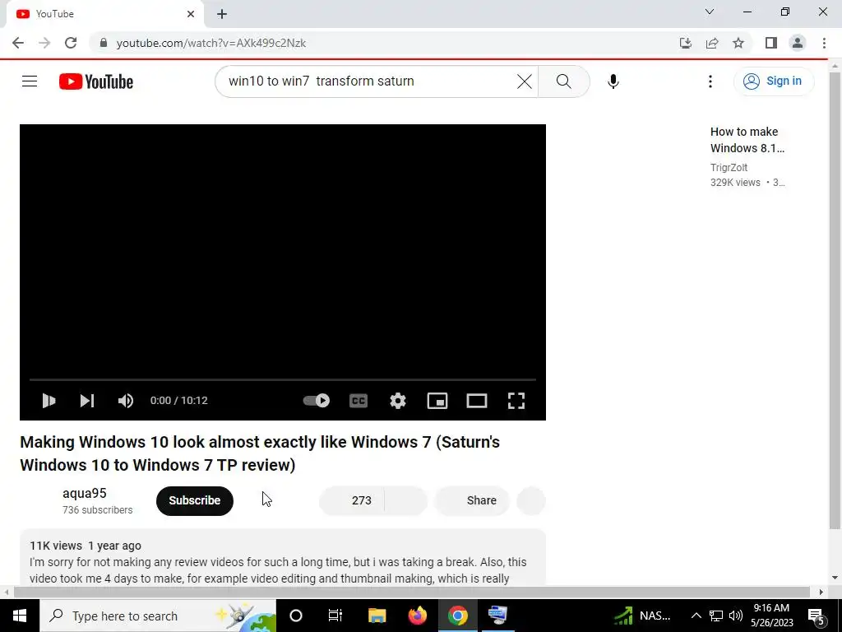Open Task View on the taskbar
Image resolution: width=842 pixels, height=632 pixels.
(335, 616)
